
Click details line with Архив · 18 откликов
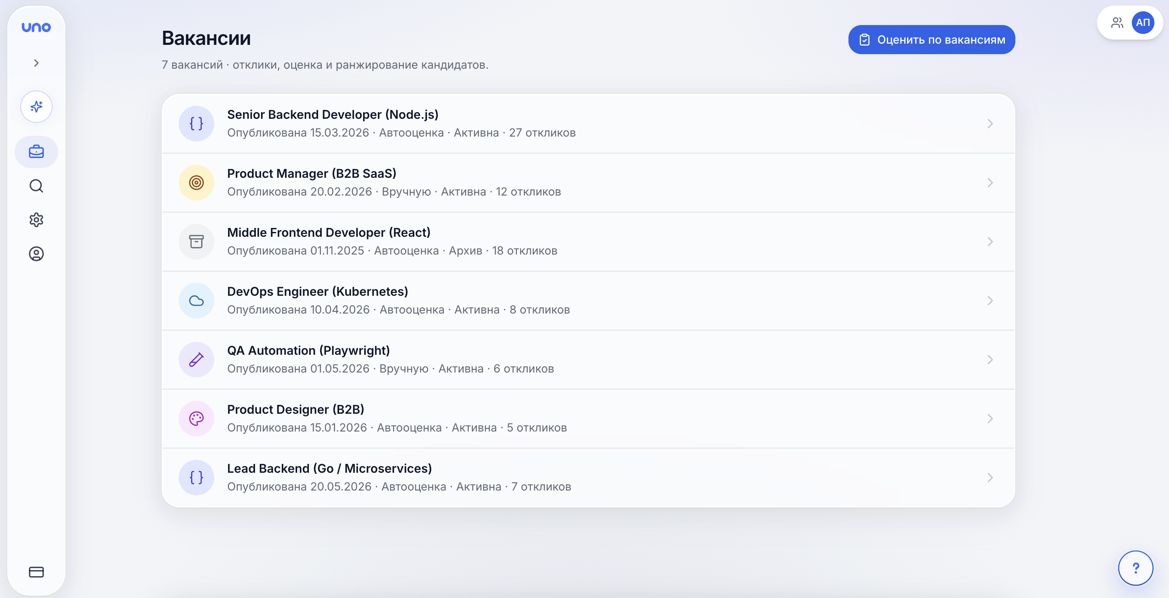coord(392,251)
